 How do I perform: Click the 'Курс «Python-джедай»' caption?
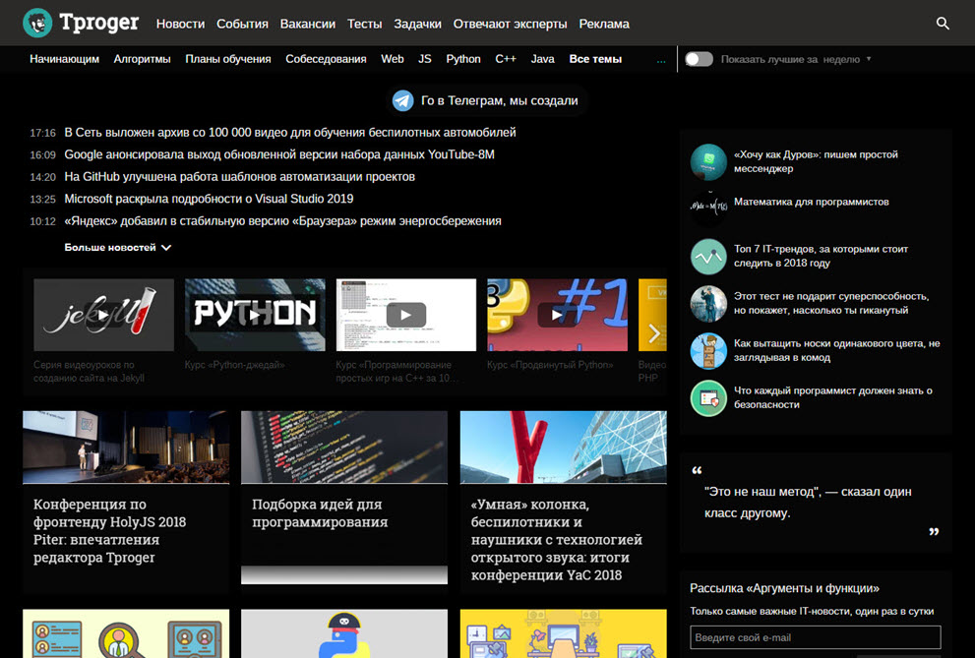coord(234,365)
